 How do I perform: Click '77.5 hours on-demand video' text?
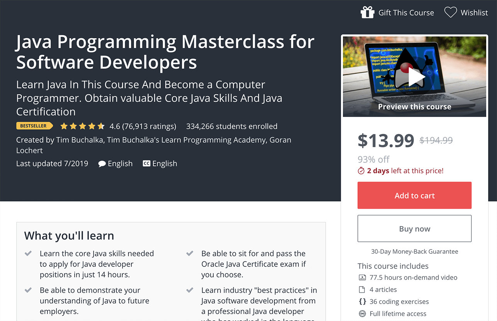coord(414,277)
